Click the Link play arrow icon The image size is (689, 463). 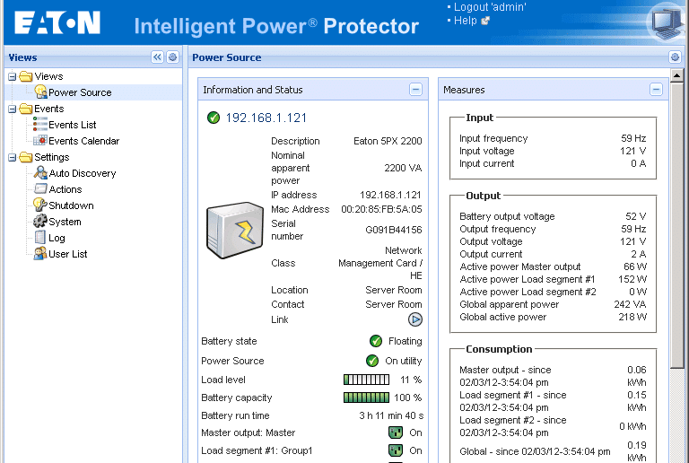[414, 319]
